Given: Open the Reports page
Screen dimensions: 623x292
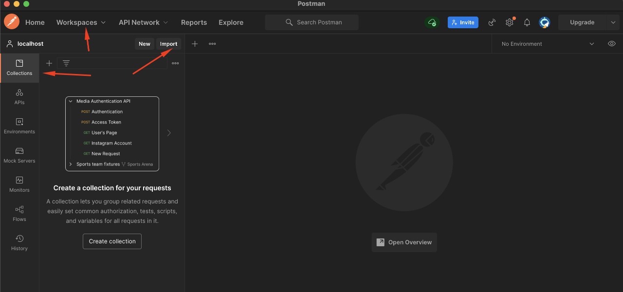Looking at the screenshot, I should coord(194,22).
